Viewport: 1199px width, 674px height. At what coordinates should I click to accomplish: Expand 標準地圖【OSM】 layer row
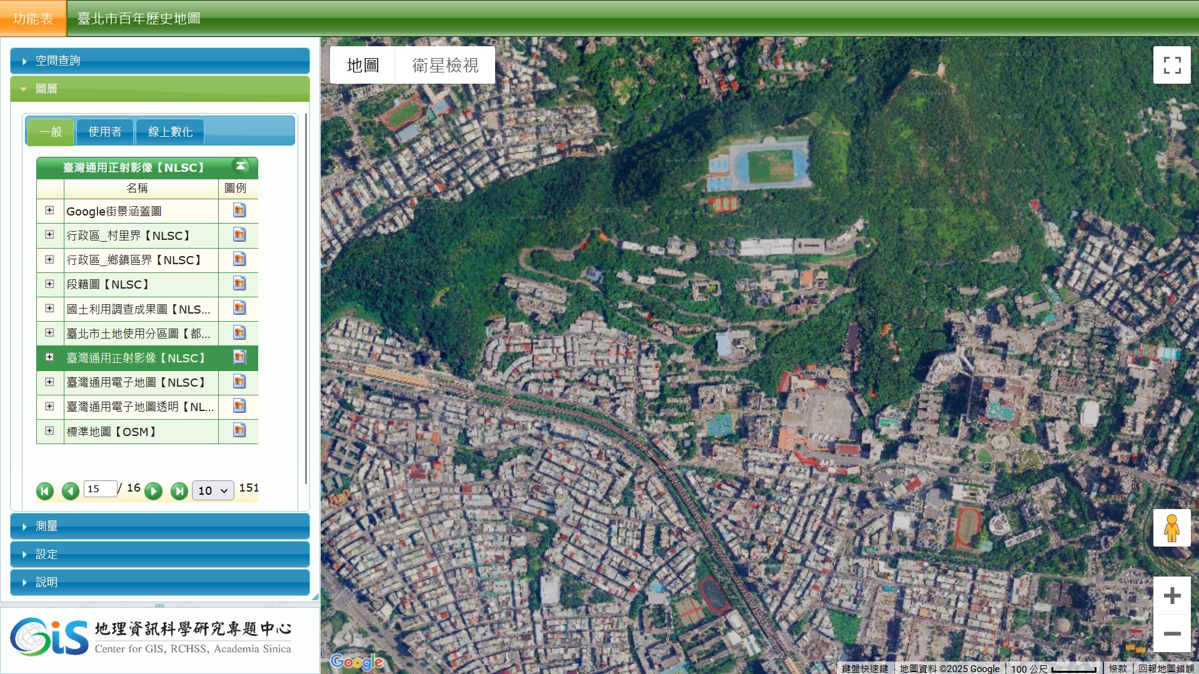click(x=49, y=430)
